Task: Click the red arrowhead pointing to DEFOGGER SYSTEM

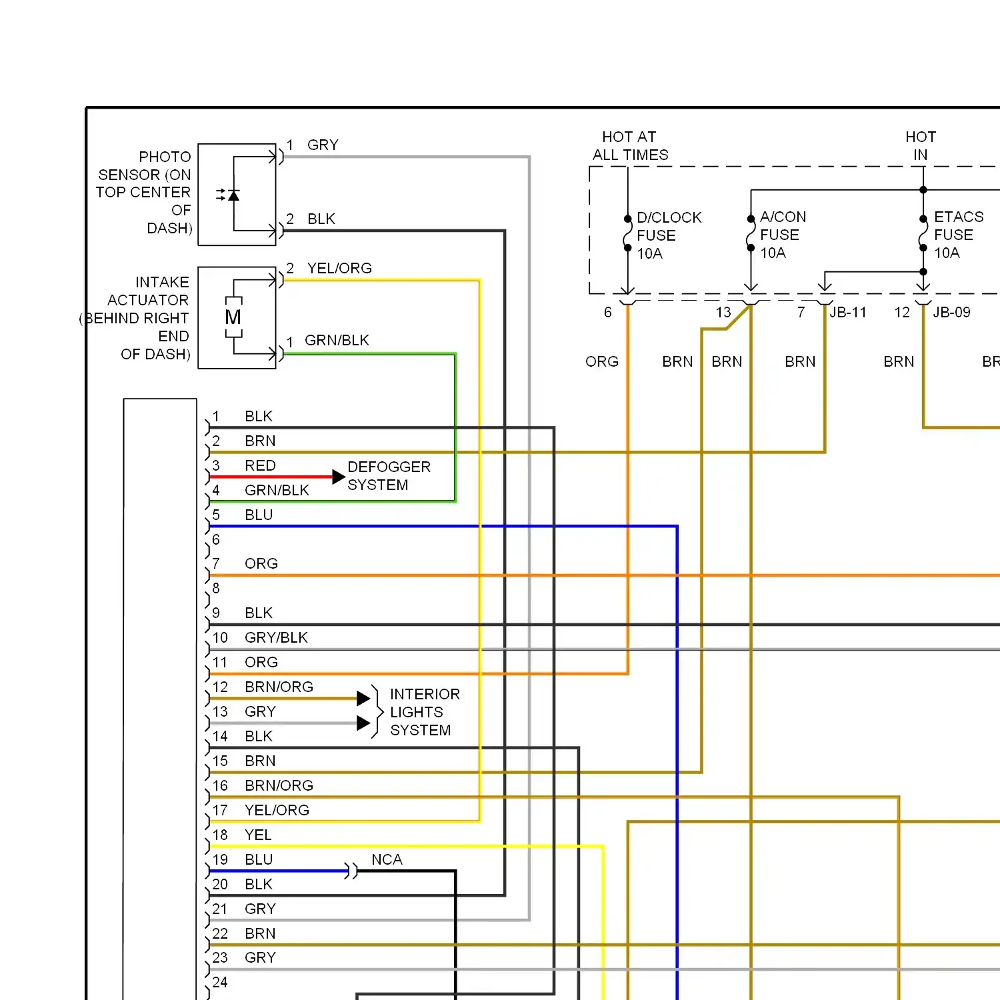Action: click(x=338, y=477)
